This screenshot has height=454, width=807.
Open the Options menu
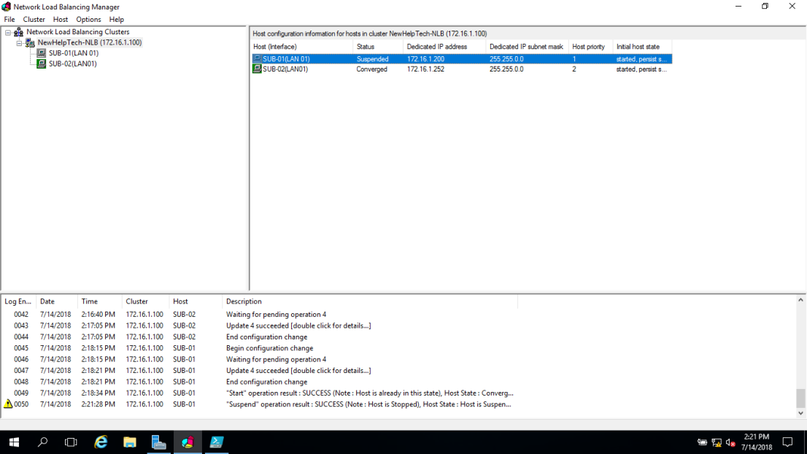click(x=88, y=19)
